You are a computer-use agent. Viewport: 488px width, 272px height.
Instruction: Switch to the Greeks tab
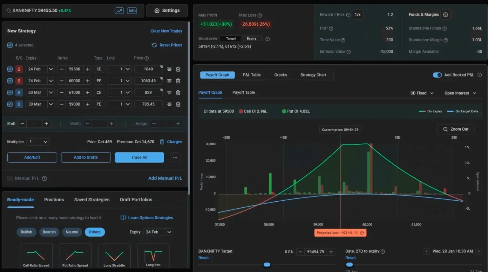coord(280,75)
